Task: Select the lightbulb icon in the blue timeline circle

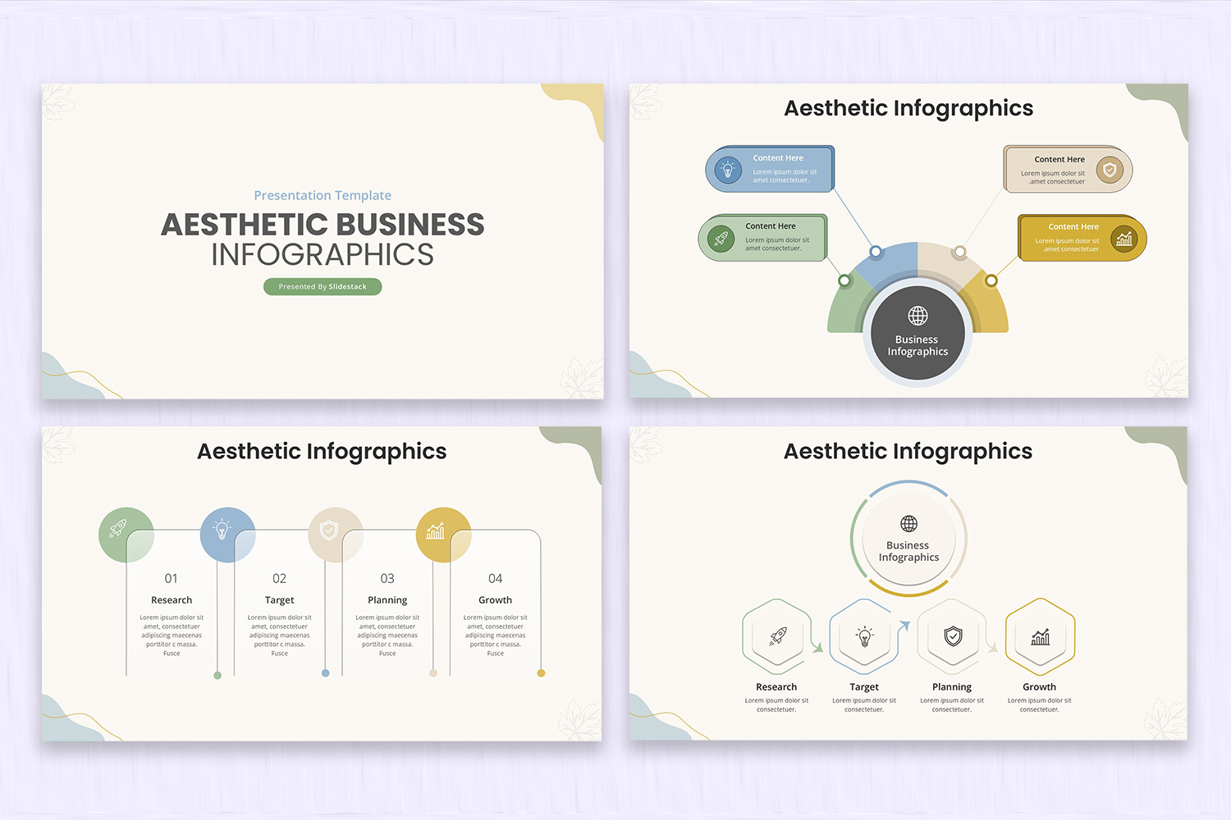Action: click(x=222, y=529)
